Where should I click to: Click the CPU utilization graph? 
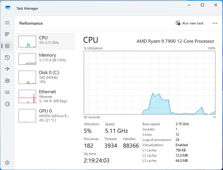[150, 83]
